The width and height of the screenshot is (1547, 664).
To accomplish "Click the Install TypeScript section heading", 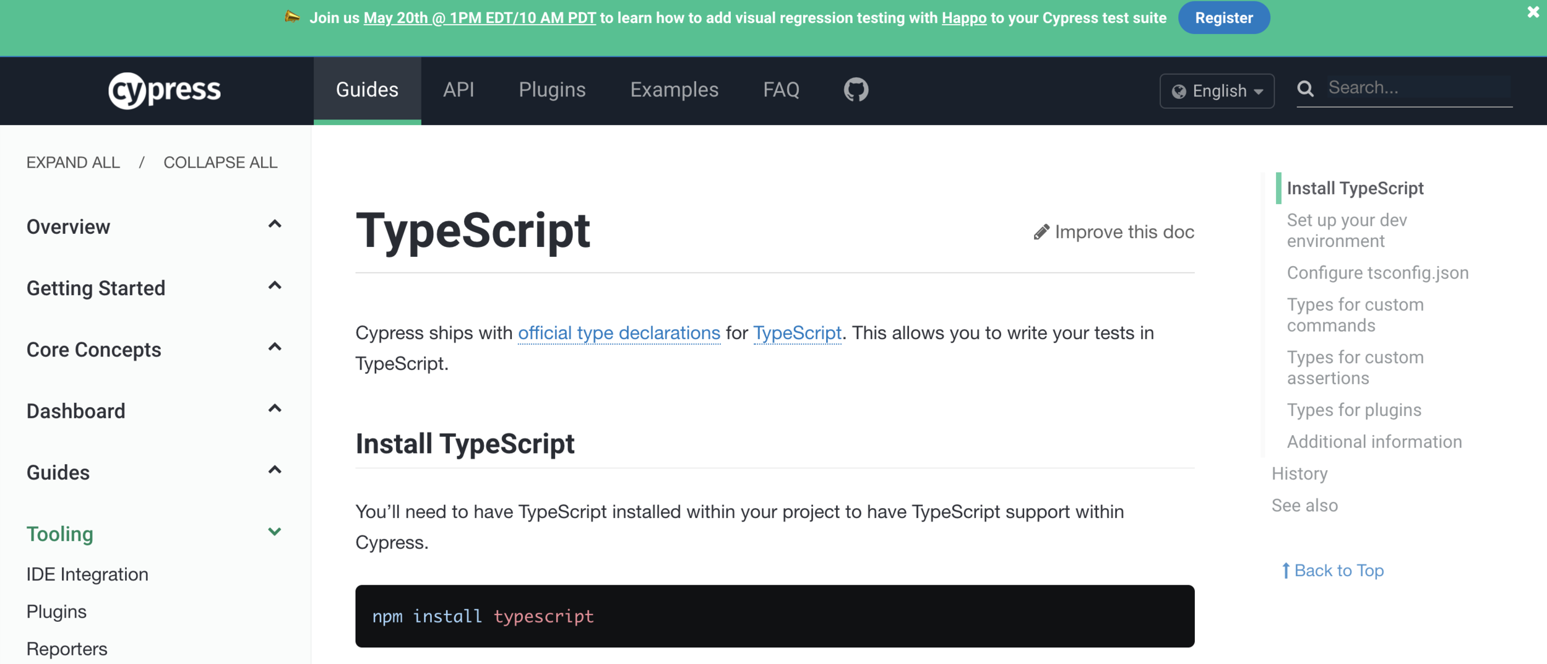I will tap(465, 444).
